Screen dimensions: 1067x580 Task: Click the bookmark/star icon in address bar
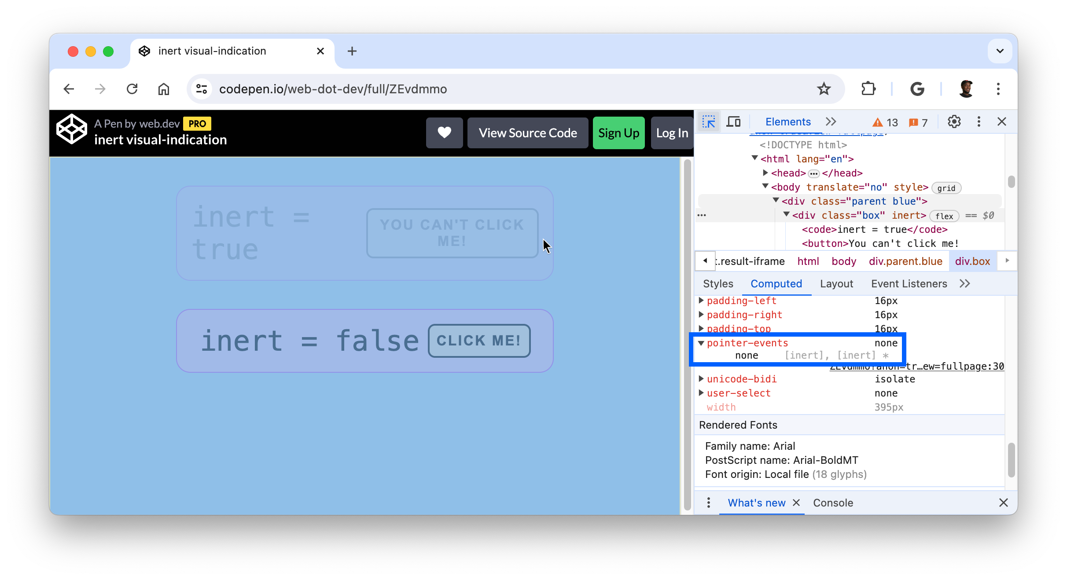825,89
